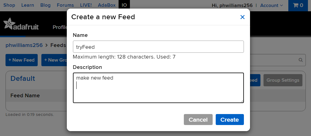
Task: Visit the Forums page
Action: (65, 5)
